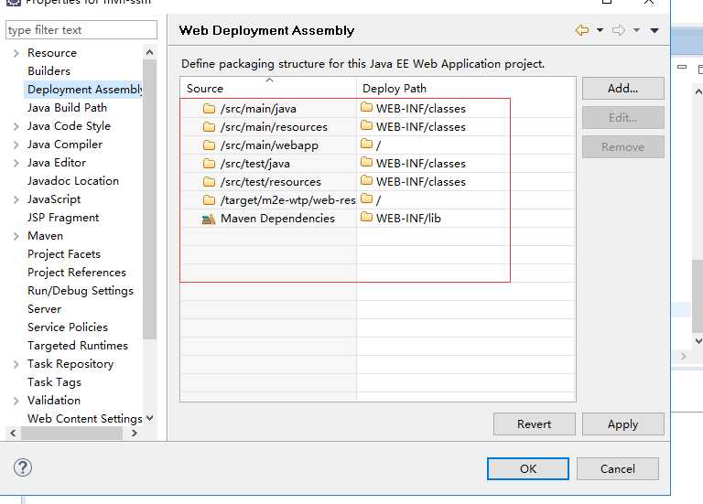Click the Revert button
This screenshot has height=504, width=703.
pyautogui.click(x=534, y=424)
